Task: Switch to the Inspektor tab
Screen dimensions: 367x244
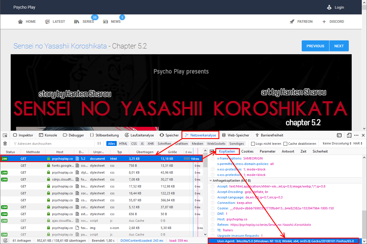Action: click(x=23, y=135)
